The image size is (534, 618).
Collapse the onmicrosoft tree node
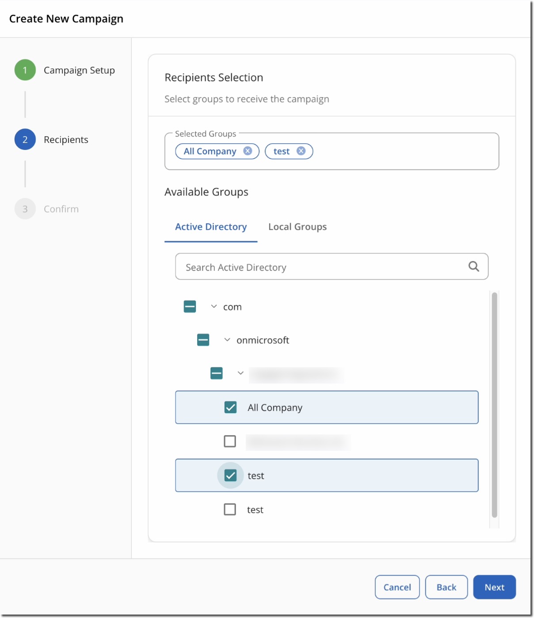coord(227,340)
